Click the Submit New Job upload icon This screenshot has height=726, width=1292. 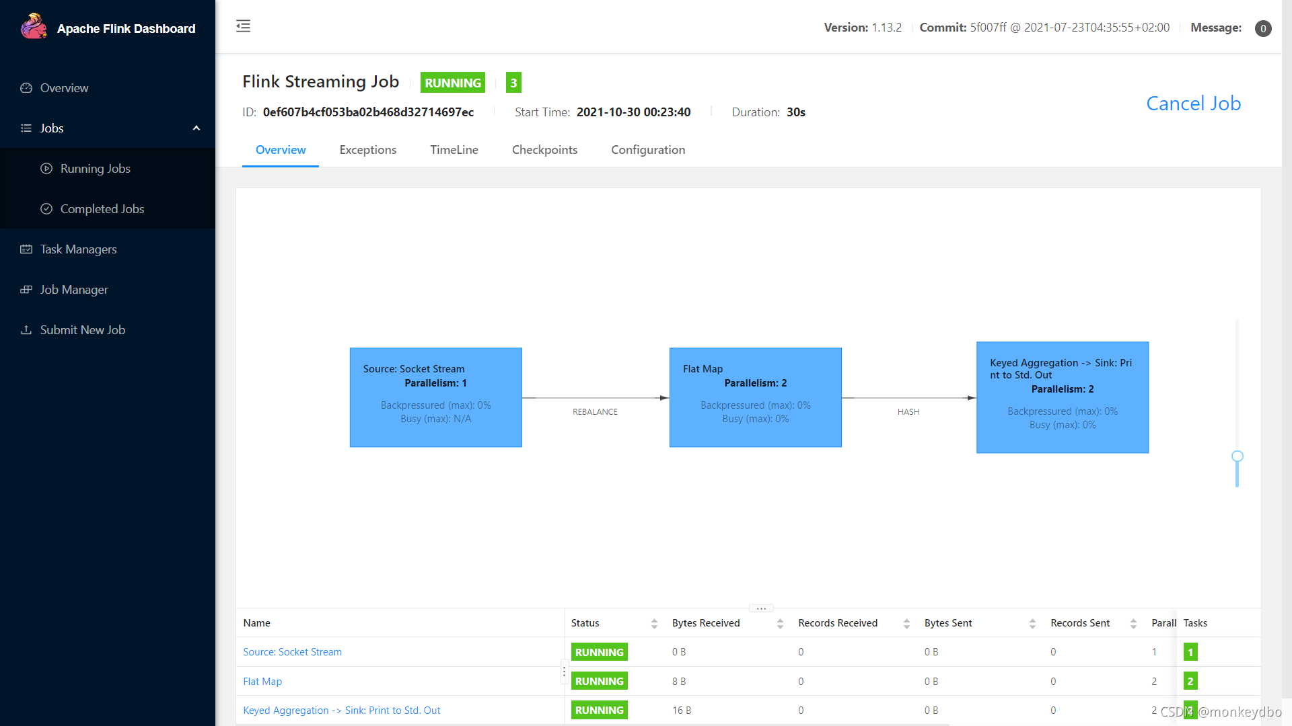click(x=26, y=330)
